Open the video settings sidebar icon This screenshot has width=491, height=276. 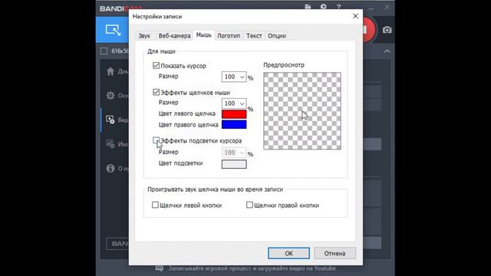tap(110, 120)
